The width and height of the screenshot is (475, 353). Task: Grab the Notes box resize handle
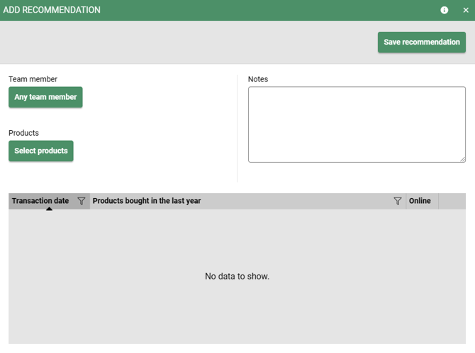(x=462, y=159)
